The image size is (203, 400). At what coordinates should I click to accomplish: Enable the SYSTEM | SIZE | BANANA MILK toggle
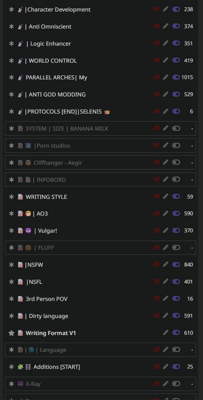[176, 128]
